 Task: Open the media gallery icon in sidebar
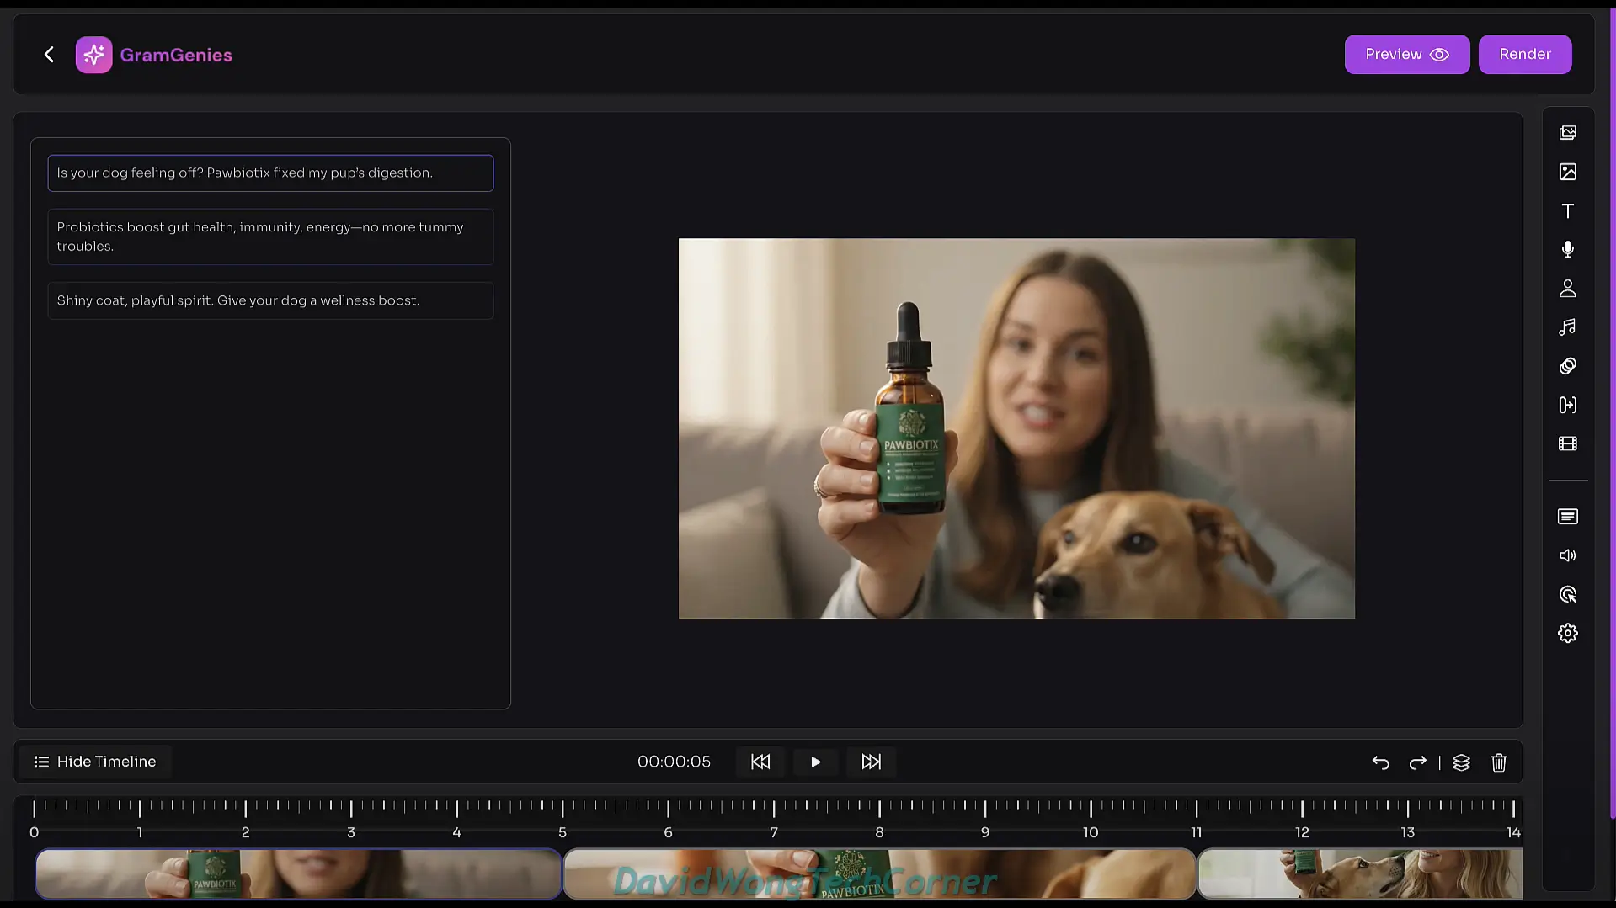coord(1567,133)
